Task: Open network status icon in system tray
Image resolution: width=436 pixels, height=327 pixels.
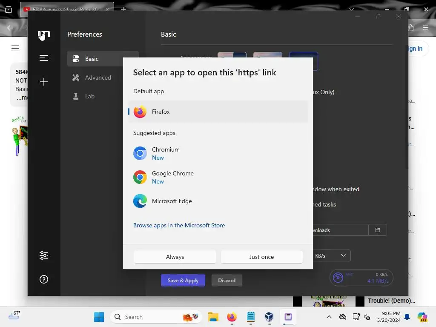Action: point(356,317)
